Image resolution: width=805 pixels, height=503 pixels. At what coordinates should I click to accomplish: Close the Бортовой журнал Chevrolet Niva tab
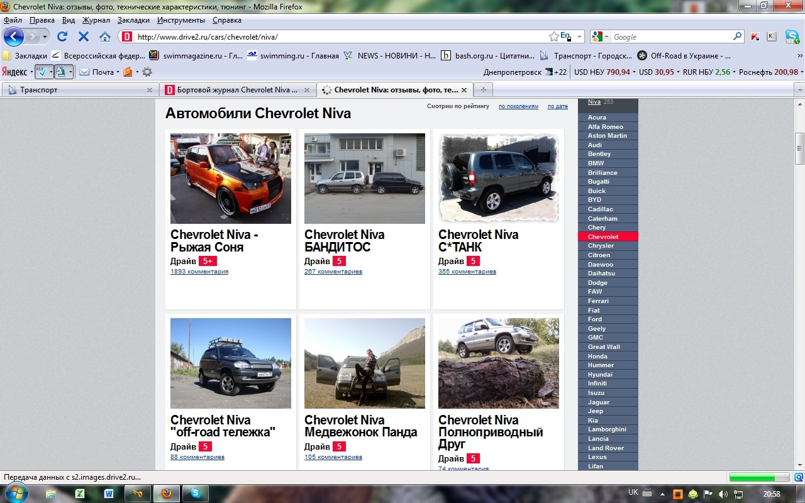pos(308,90)
